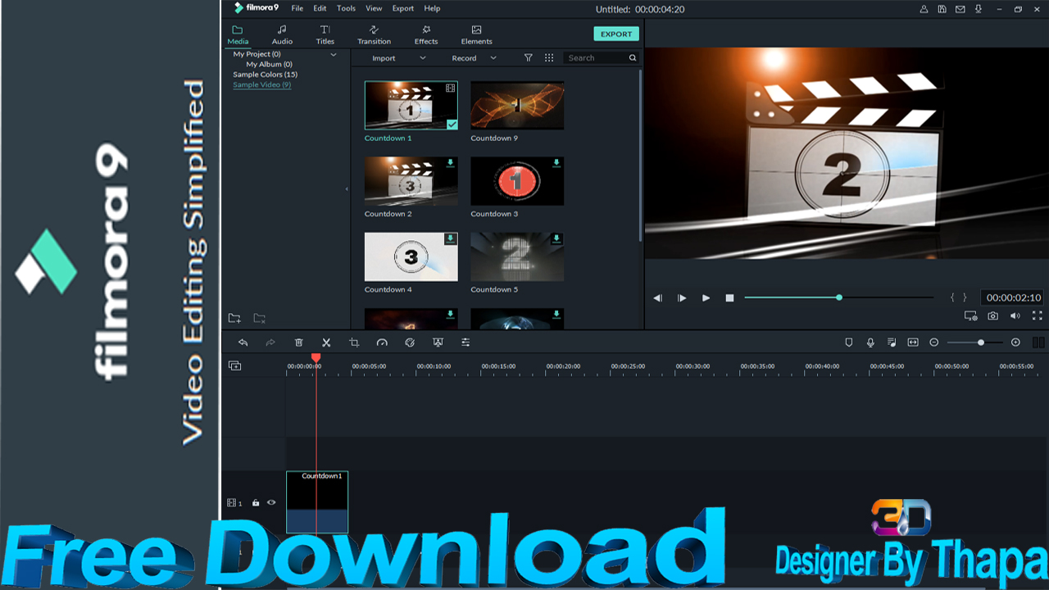Zoom in timeline with plus icon
Viewport: 1049px width, 590px height.
(x=1016, y=343)
